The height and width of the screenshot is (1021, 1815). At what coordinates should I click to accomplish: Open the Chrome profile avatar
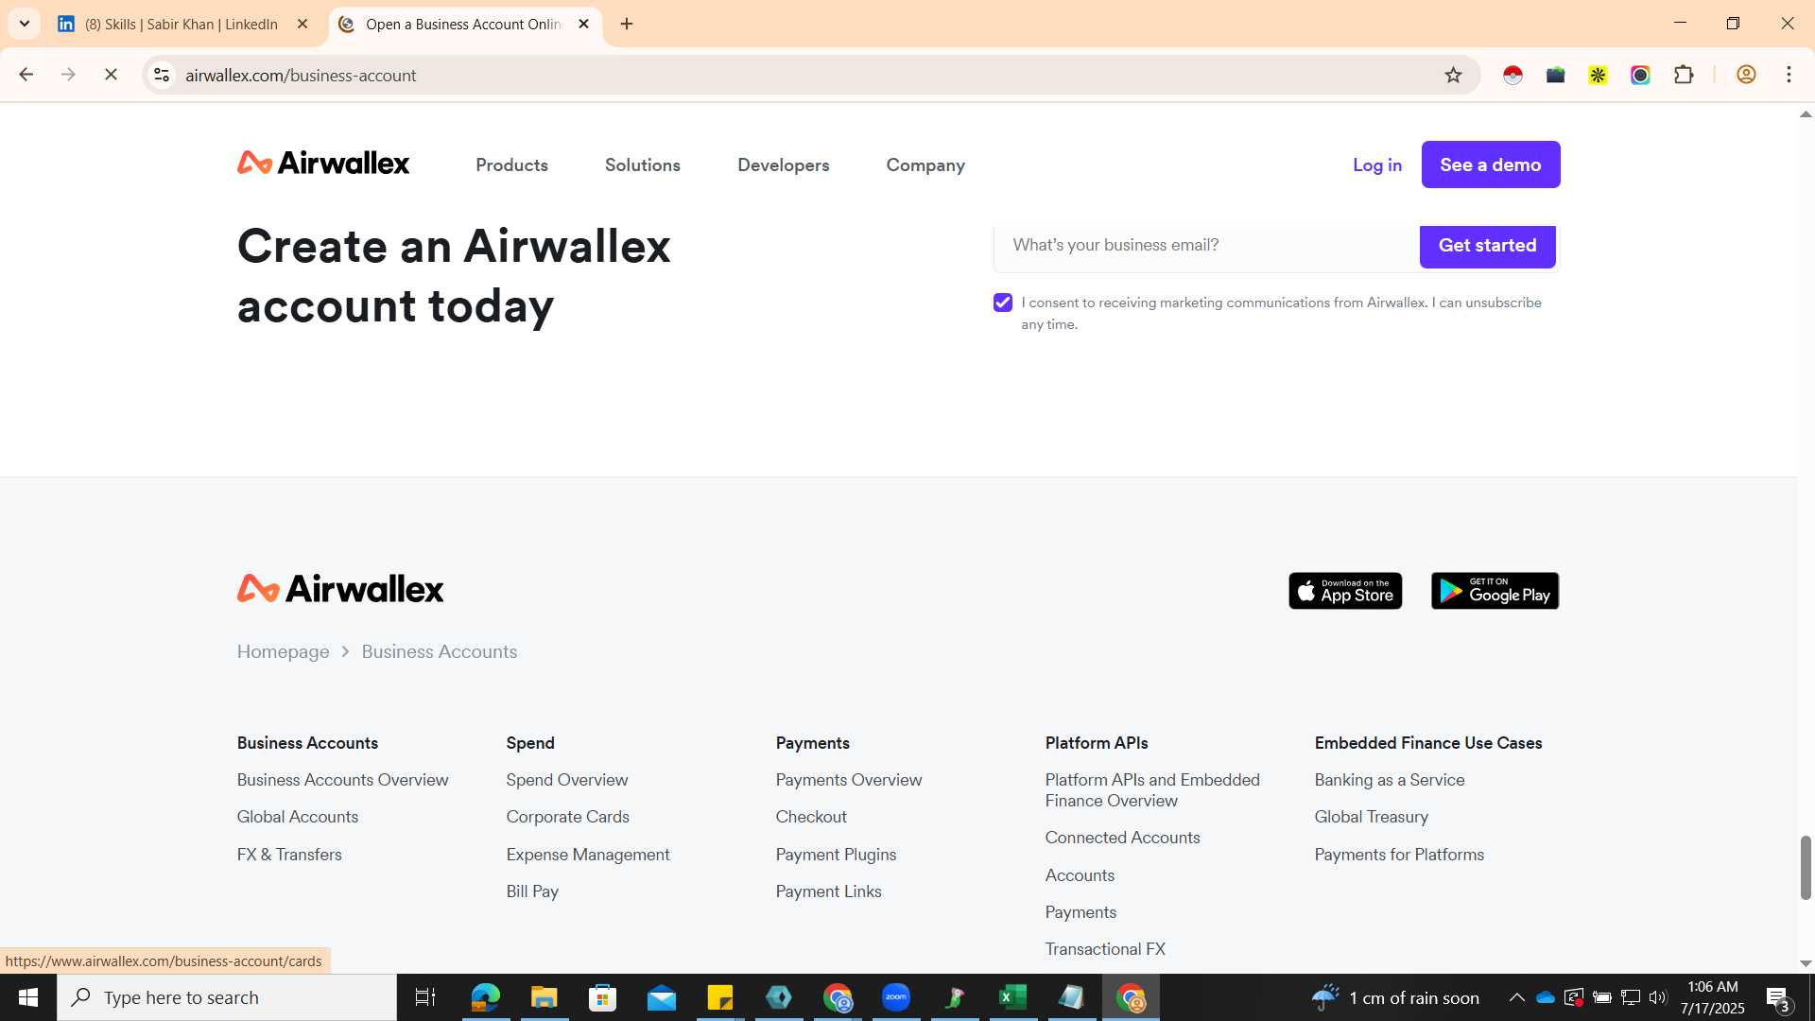point(1746,75)
